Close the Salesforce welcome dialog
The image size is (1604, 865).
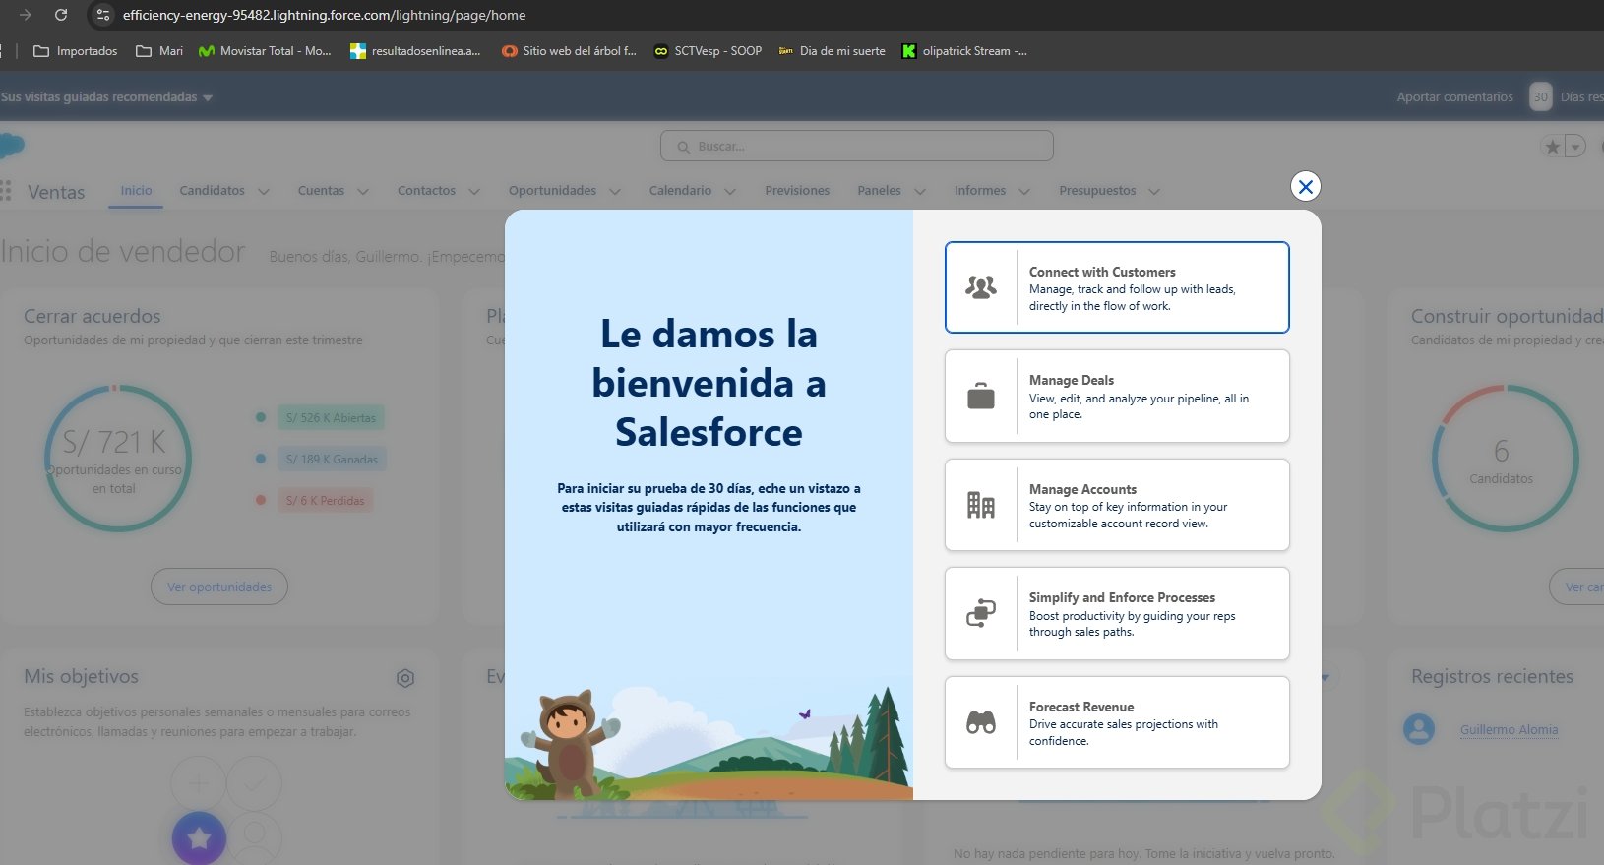[x=1305, y=187]
